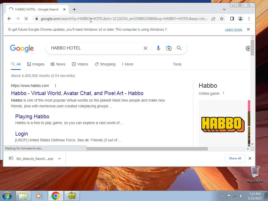Open the tab search dropdown
The height and width of the screenshot is (201, 268).
(224, 9)
